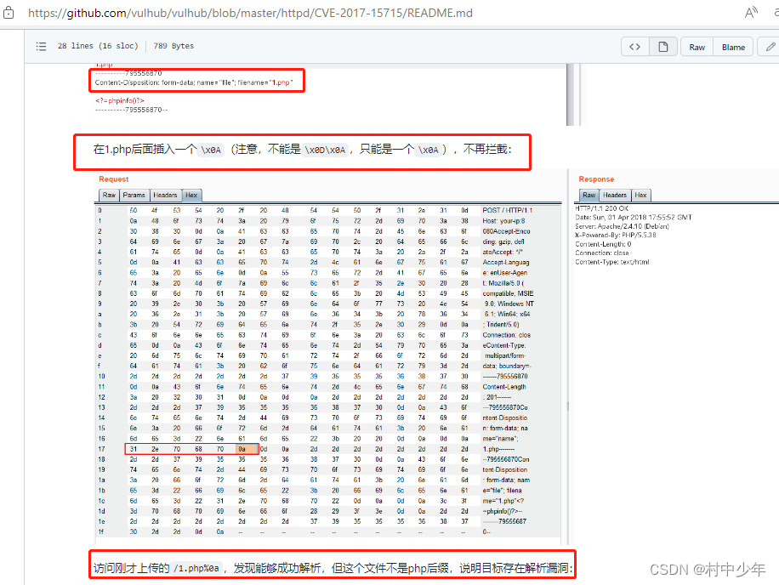Select the "789 Bytes" file size text
Viewport: 779px width, 585px height.
tap(173, 46)
